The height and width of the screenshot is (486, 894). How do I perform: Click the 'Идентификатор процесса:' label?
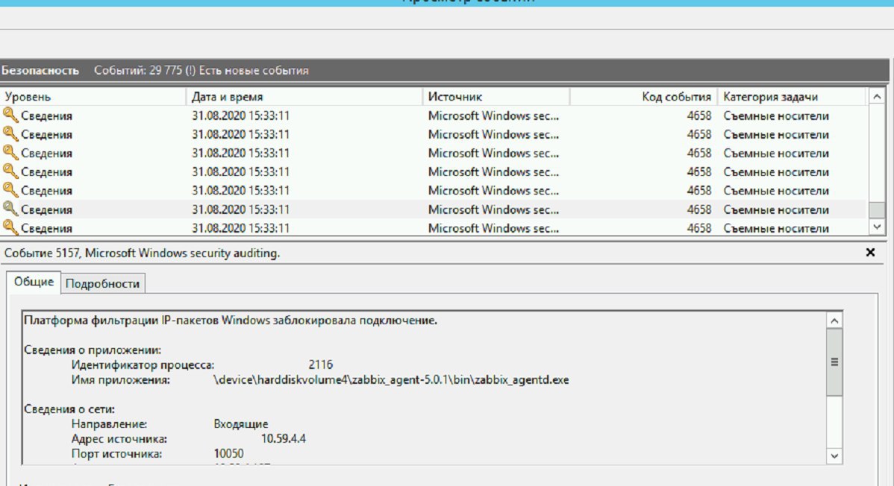click(143, 365)
